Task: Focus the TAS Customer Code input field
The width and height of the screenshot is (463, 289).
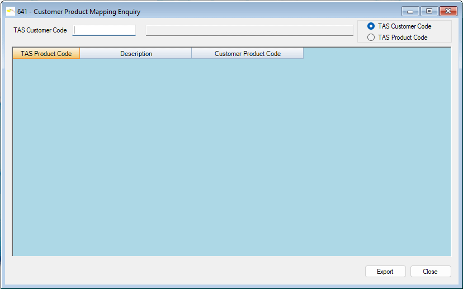Action: 105,30
